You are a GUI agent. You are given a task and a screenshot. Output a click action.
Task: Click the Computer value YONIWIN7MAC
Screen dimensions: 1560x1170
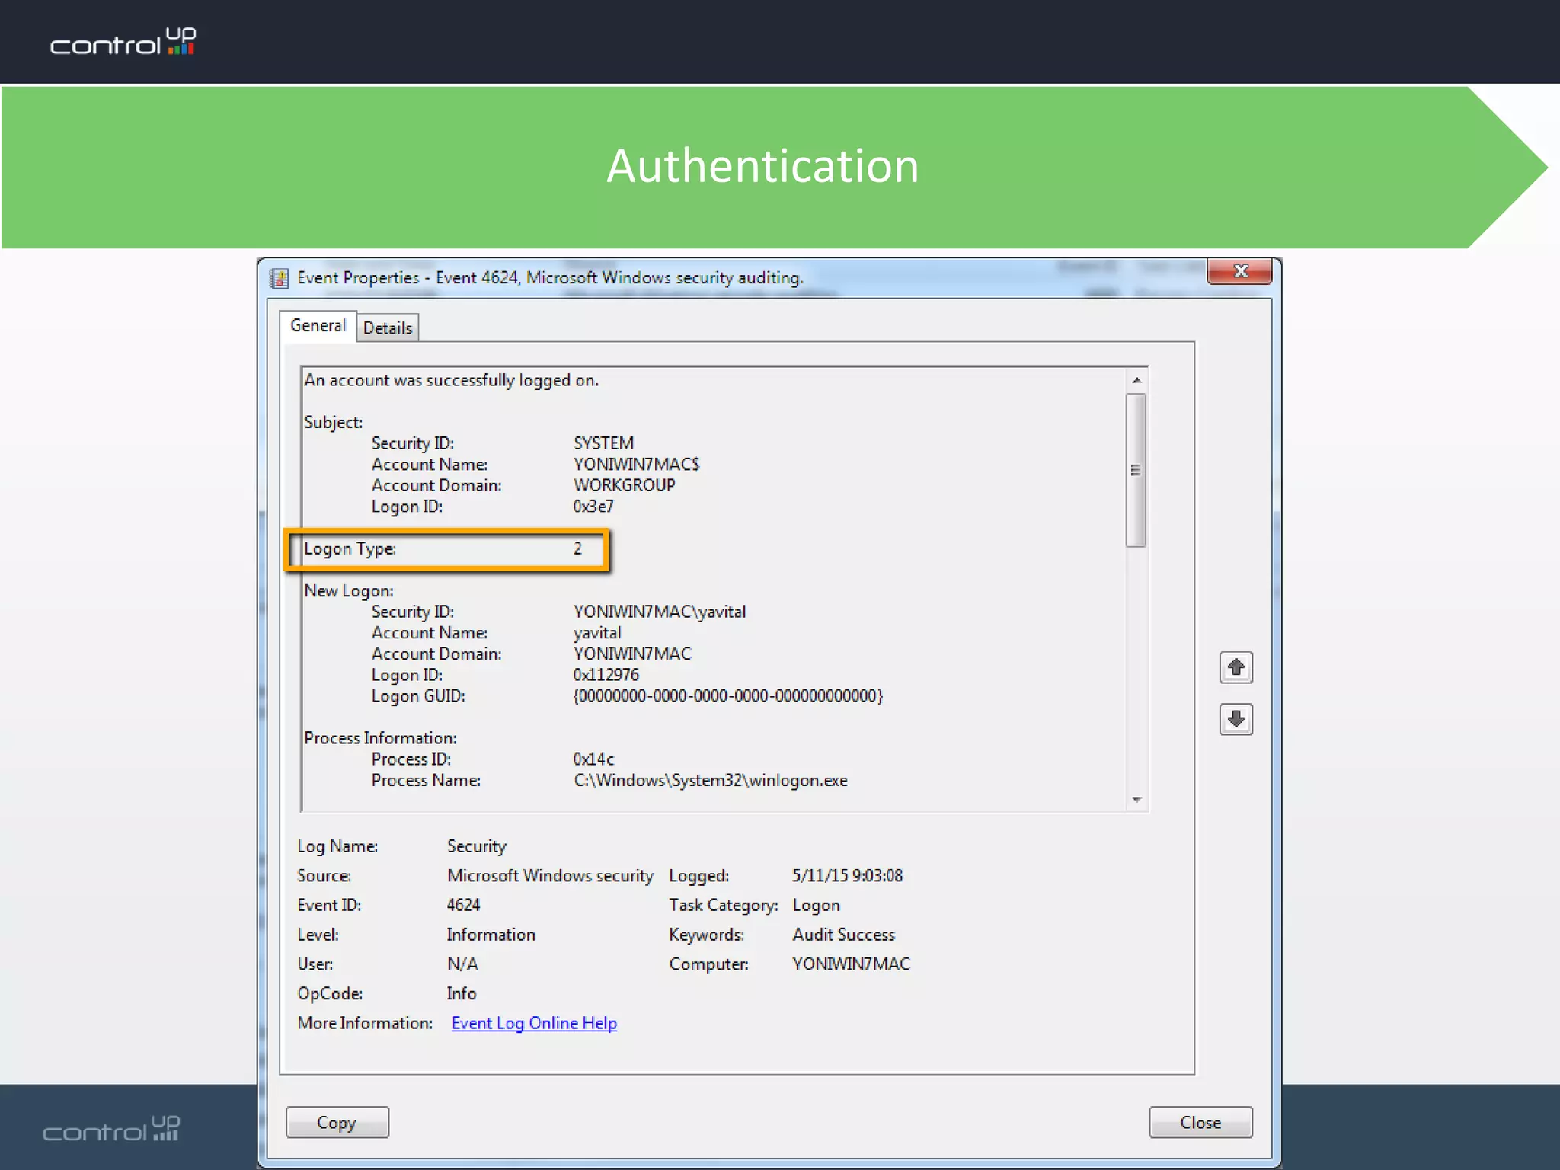(851, 964)
